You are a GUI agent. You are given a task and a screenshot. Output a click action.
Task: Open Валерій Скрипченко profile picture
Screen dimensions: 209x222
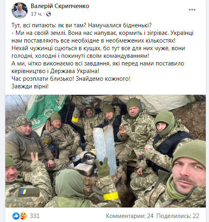[20, 10]
